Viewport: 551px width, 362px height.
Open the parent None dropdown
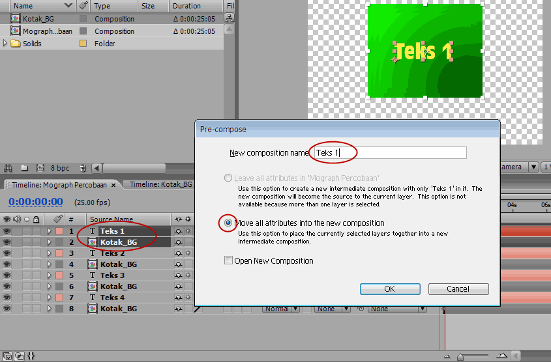tap(397, 309)
